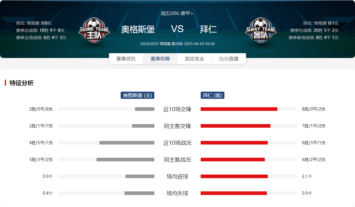Click the HOME TEAM badge icon
Screen dimensions: 355x207
[x=94, y=30]
